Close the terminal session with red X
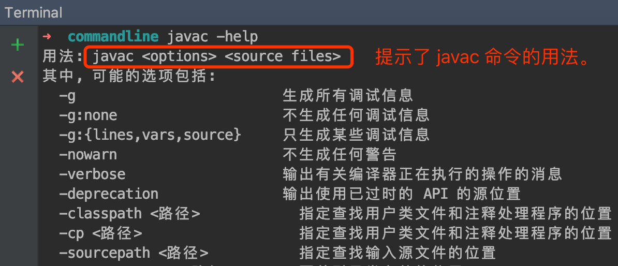Screen dimensions: 618x266 tap(18, 77)
